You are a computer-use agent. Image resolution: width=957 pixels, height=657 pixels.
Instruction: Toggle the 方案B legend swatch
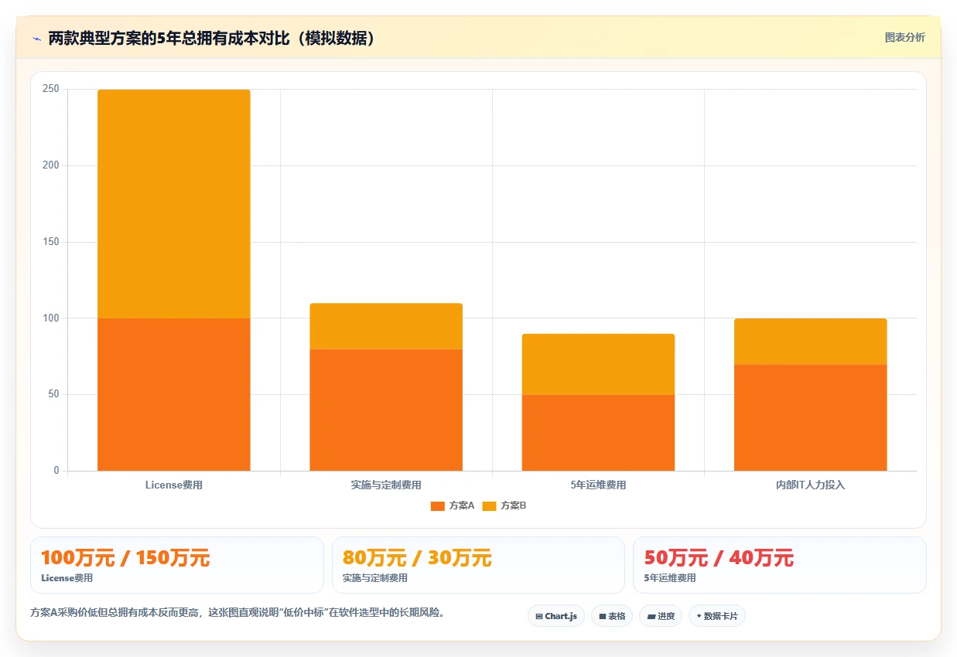tap(489, 506)
